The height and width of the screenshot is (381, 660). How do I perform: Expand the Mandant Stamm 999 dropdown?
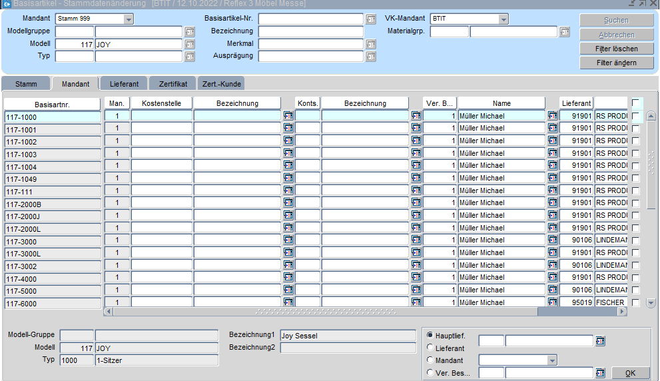(x=129, y=19)
